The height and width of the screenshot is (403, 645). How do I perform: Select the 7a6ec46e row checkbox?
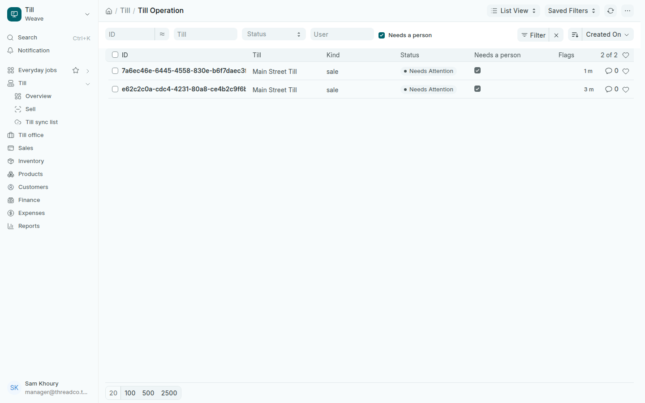pos(115,71)
